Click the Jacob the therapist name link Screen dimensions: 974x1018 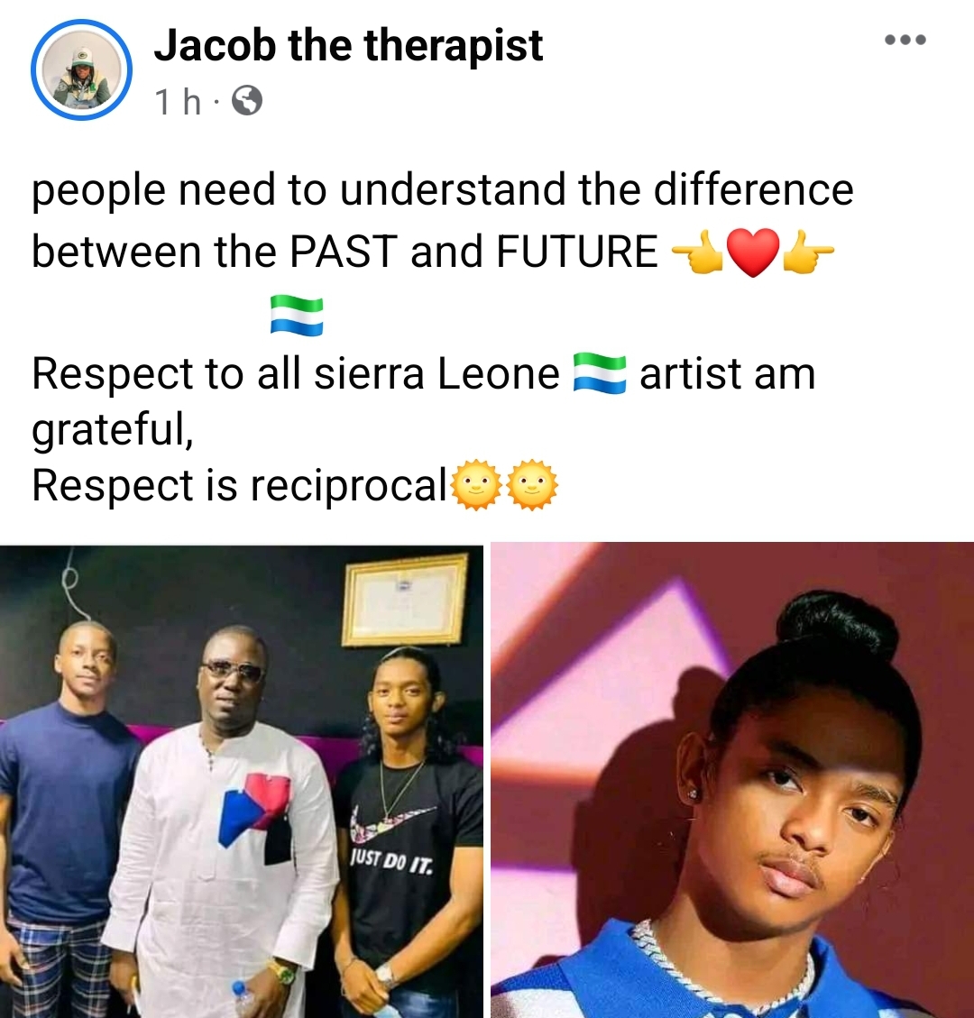pyautogui.click(x=348, y=45)
